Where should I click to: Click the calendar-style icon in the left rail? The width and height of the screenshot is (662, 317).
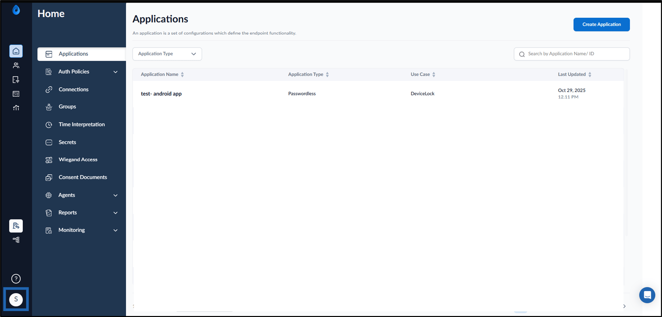pyautogui.click(x=16, y=94)
